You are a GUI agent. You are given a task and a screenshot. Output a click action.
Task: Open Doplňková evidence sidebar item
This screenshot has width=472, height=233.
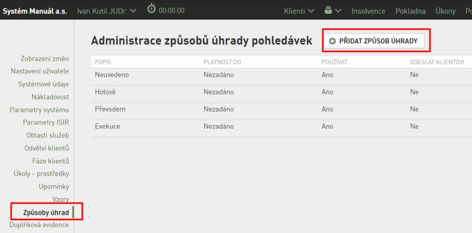coord(39,225)
